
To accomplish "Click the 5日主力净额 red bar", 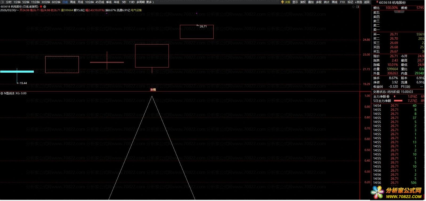I will tap(398, 101).
